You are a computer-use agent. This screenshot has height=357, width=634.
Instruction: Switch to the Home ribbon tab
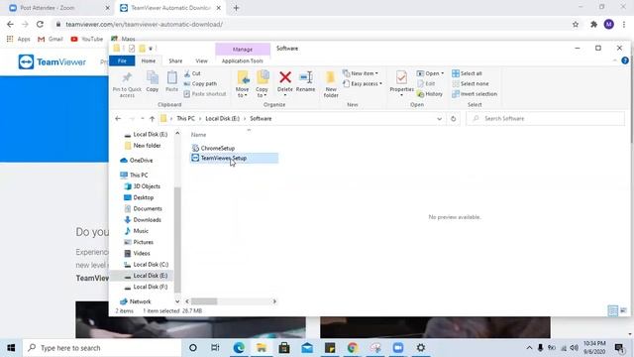149,60
